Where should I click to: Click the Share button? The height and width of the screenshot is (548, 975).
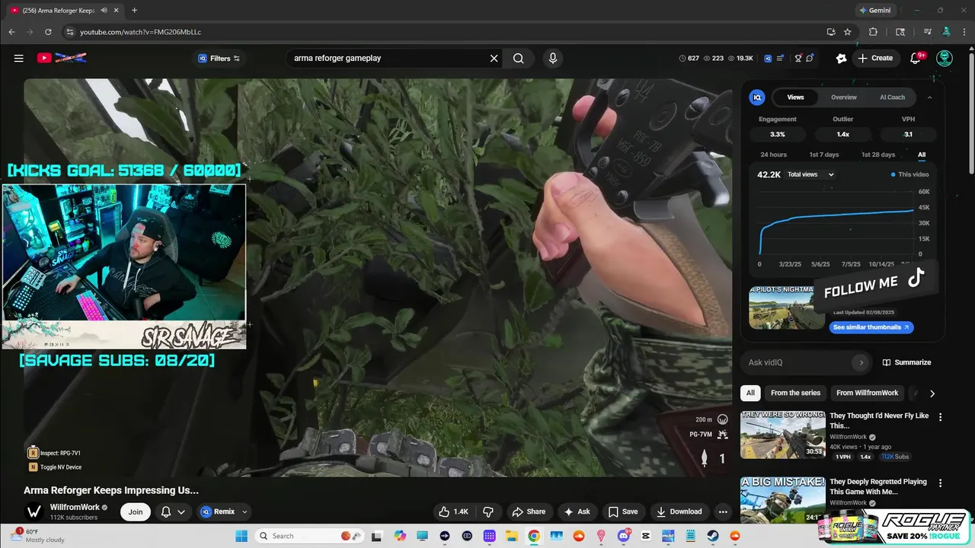[529, 511]
